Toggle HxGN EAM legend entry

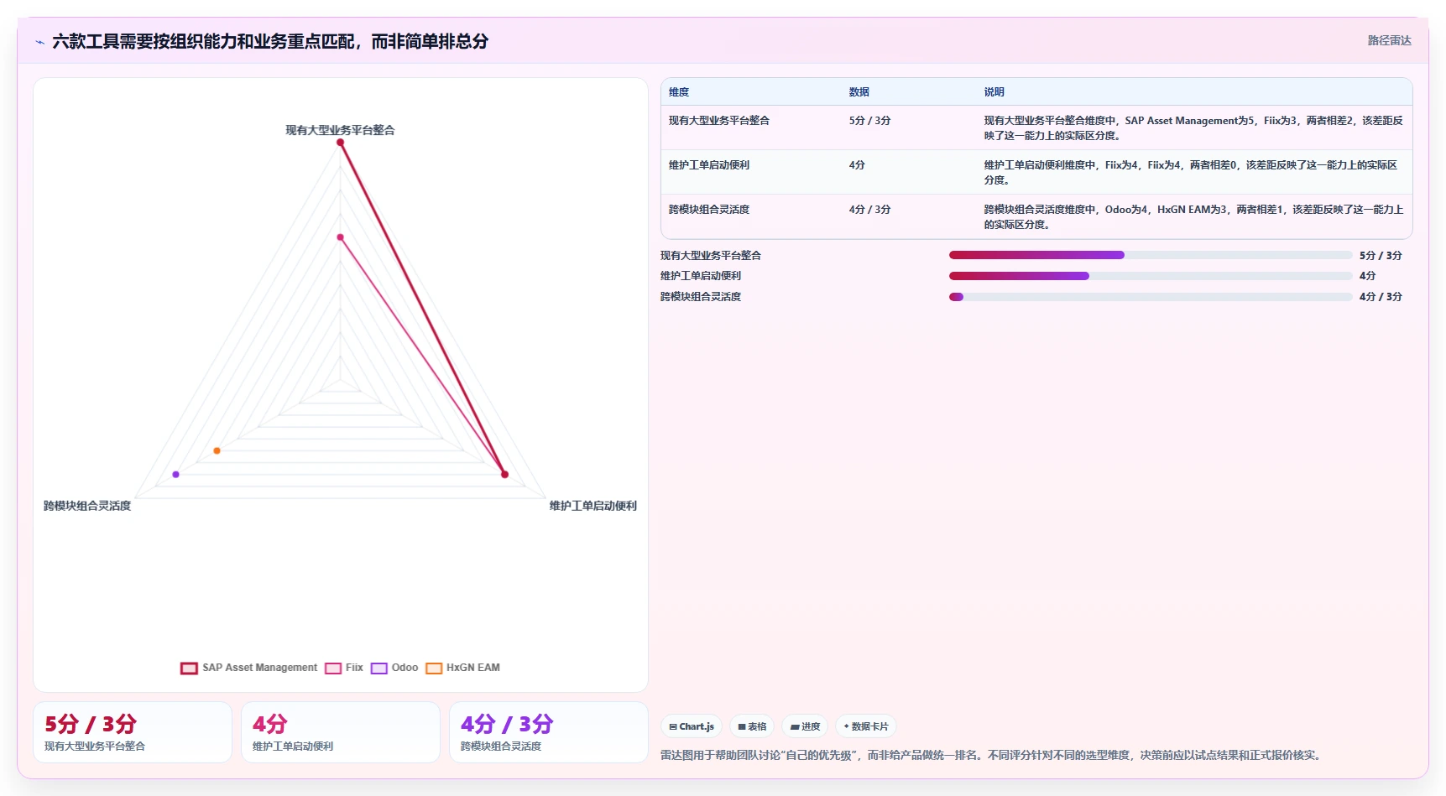click(463, 668)
